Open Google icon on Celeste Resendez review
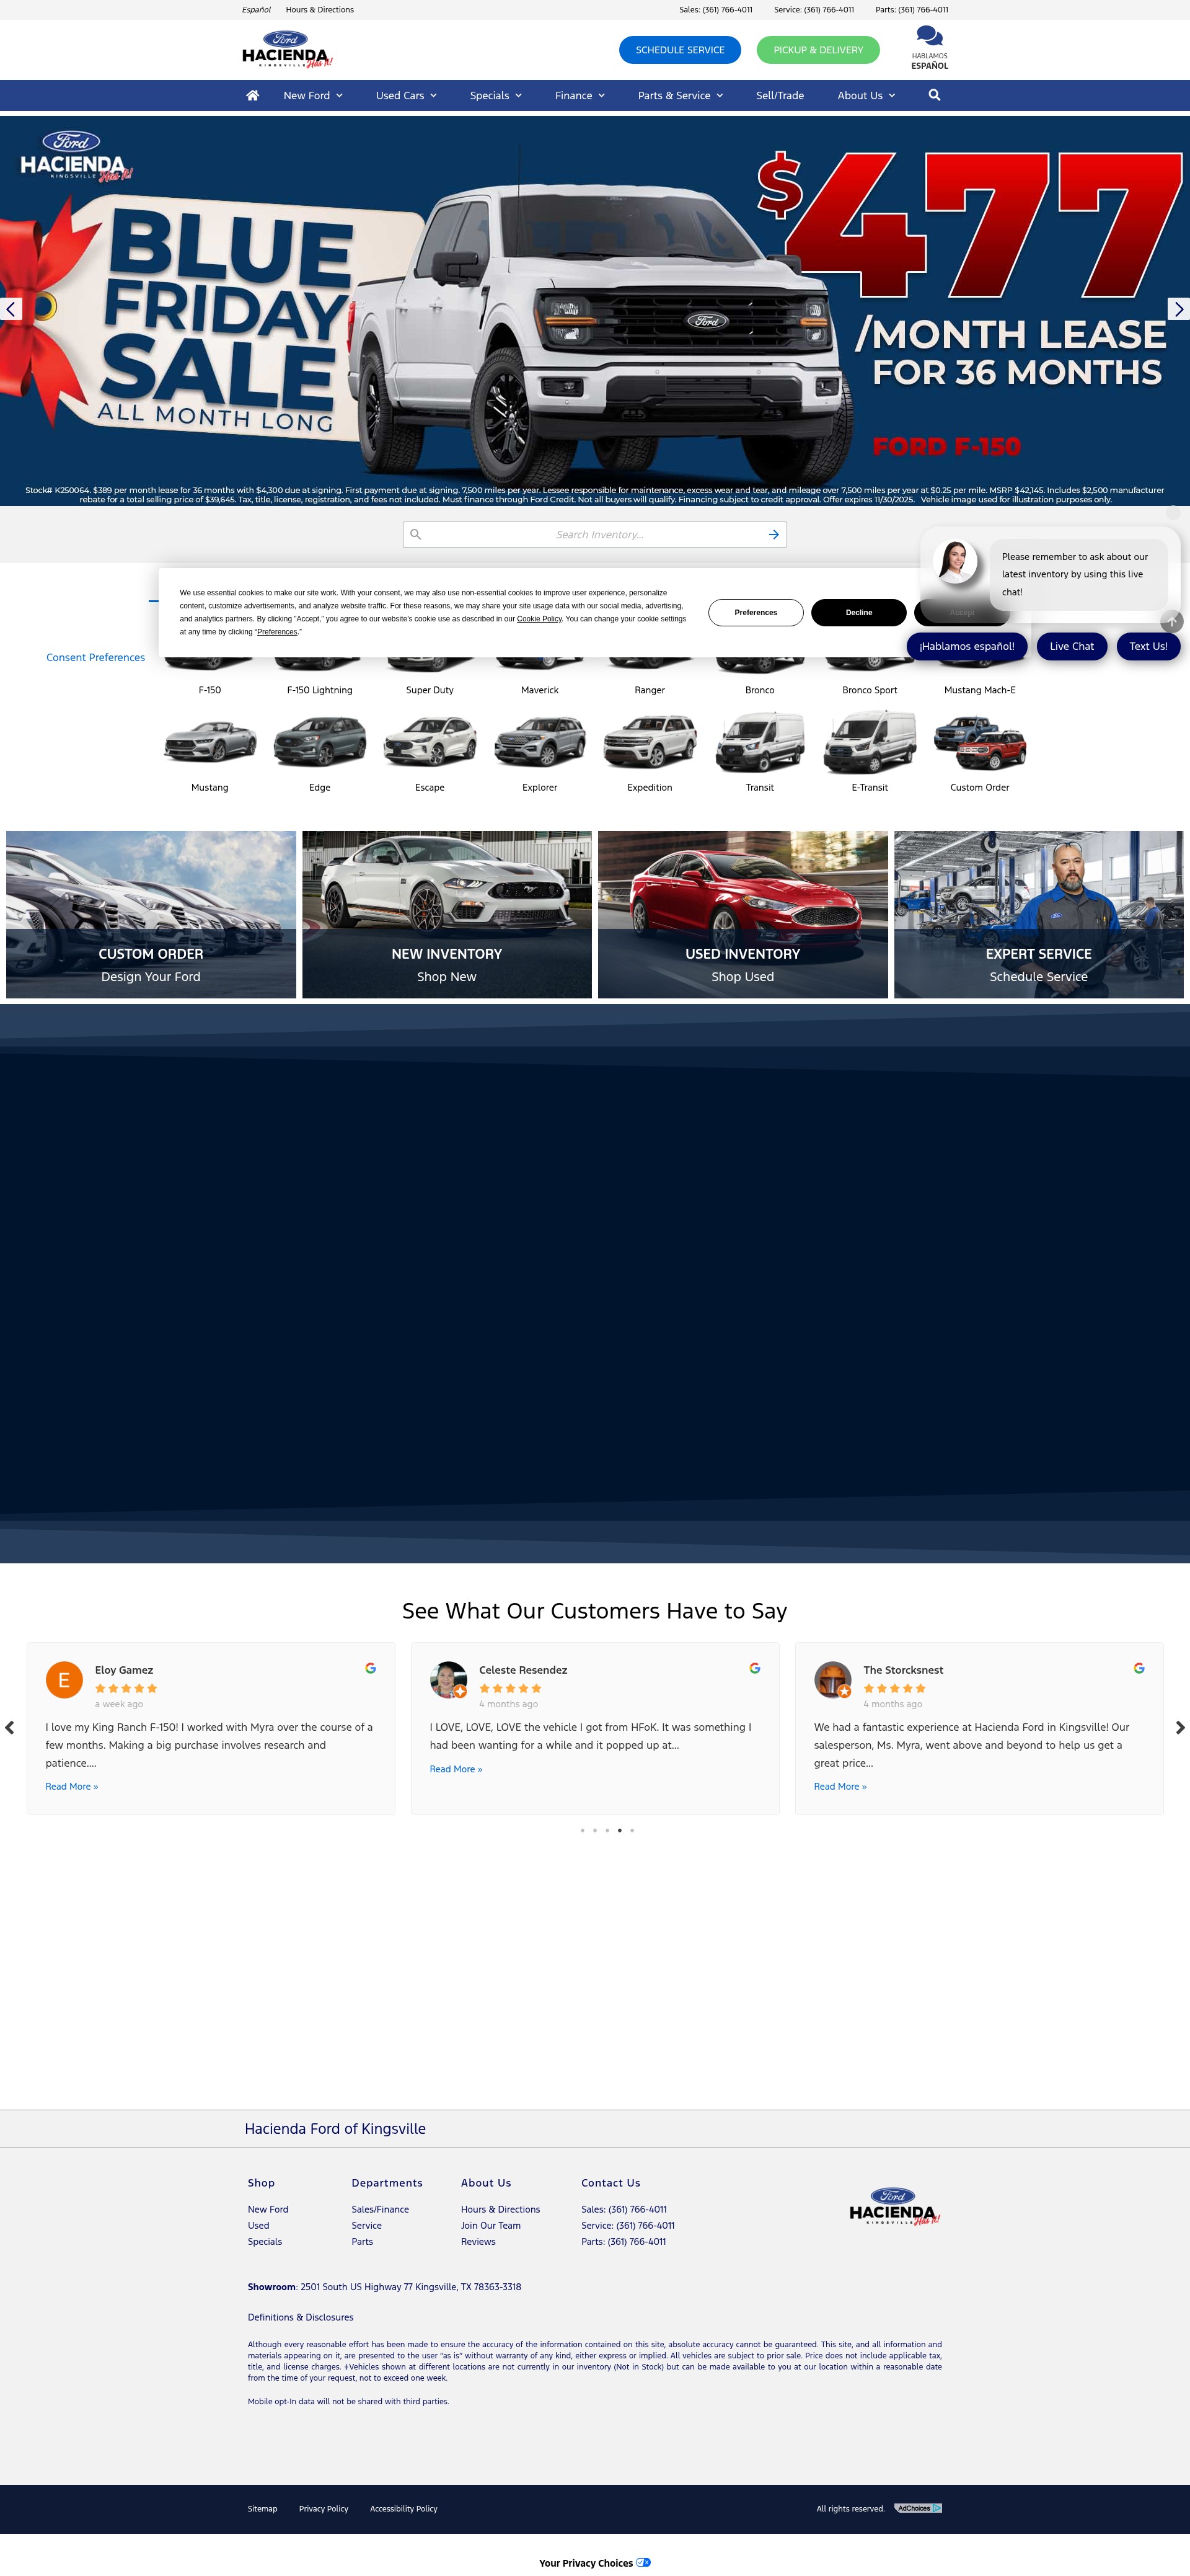The height and width of the screenshot is (2576, 1190). 754,1668
